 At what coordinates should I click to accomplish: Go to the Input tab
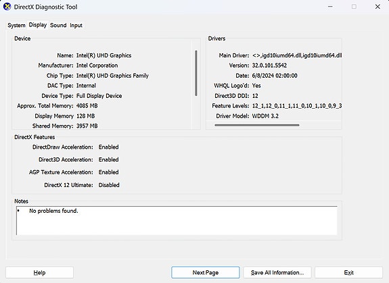(76, 25)
